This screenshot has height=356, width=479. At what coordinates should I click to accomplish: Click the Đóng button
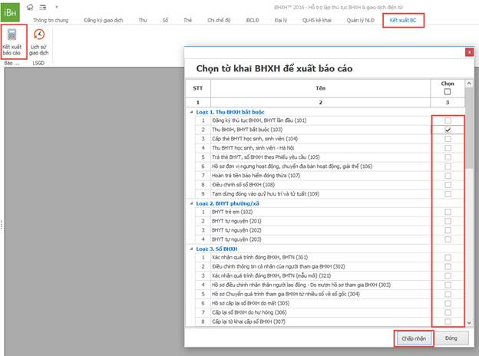click(451, 338)
